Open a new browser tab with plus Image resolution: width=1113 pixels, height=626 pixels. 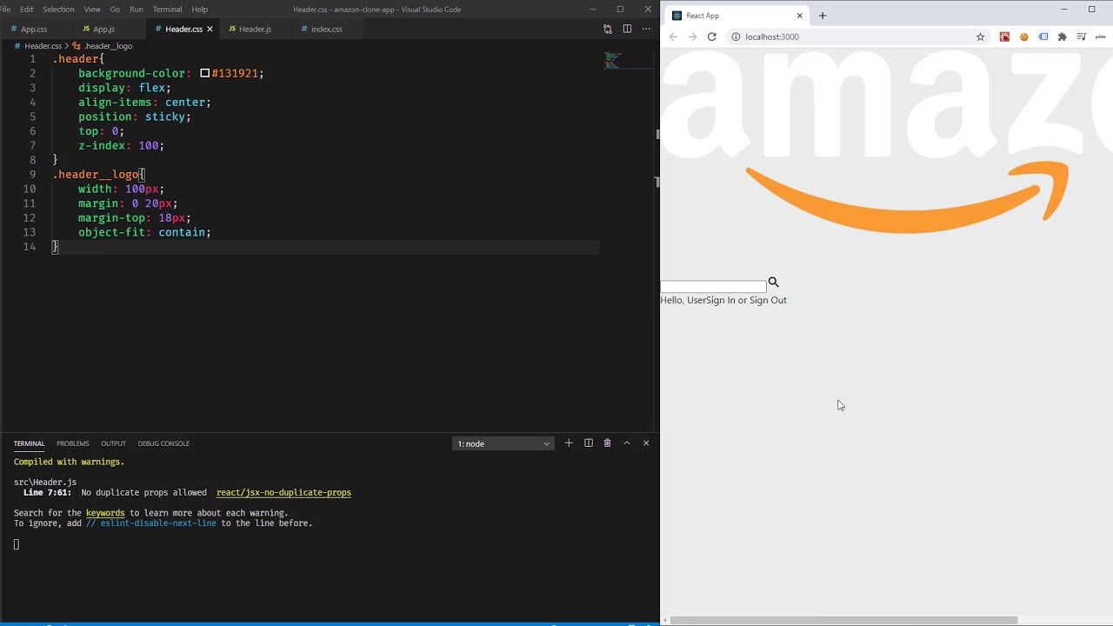click(x=823, y=16)
